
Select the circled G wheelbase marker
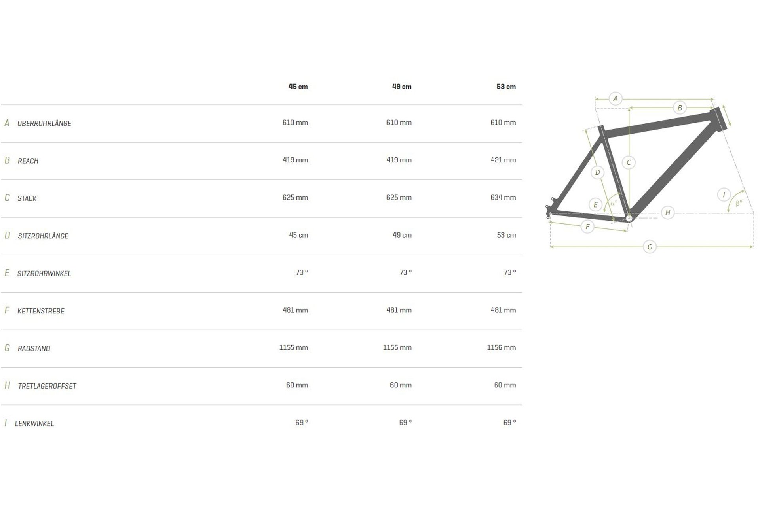pyautogui.click(x=650, y=247)
